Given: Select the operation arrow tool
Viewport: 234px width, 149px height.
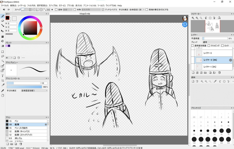Looking at the screenshot, I should 2,80.
